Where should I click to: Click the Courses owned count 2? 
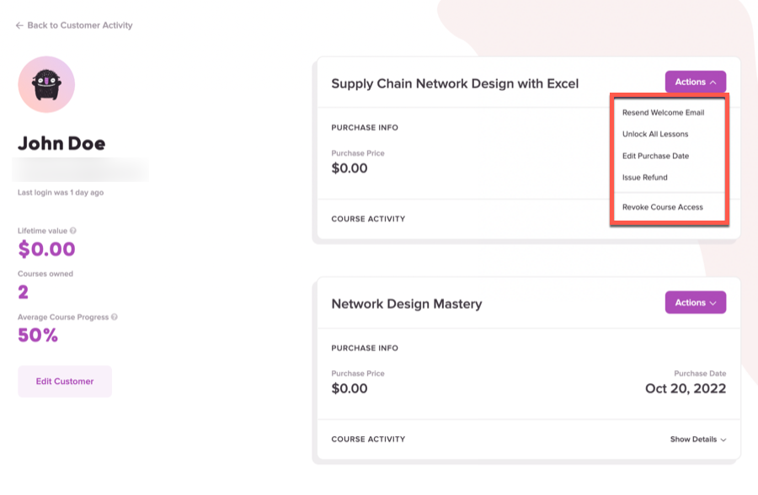24,292
